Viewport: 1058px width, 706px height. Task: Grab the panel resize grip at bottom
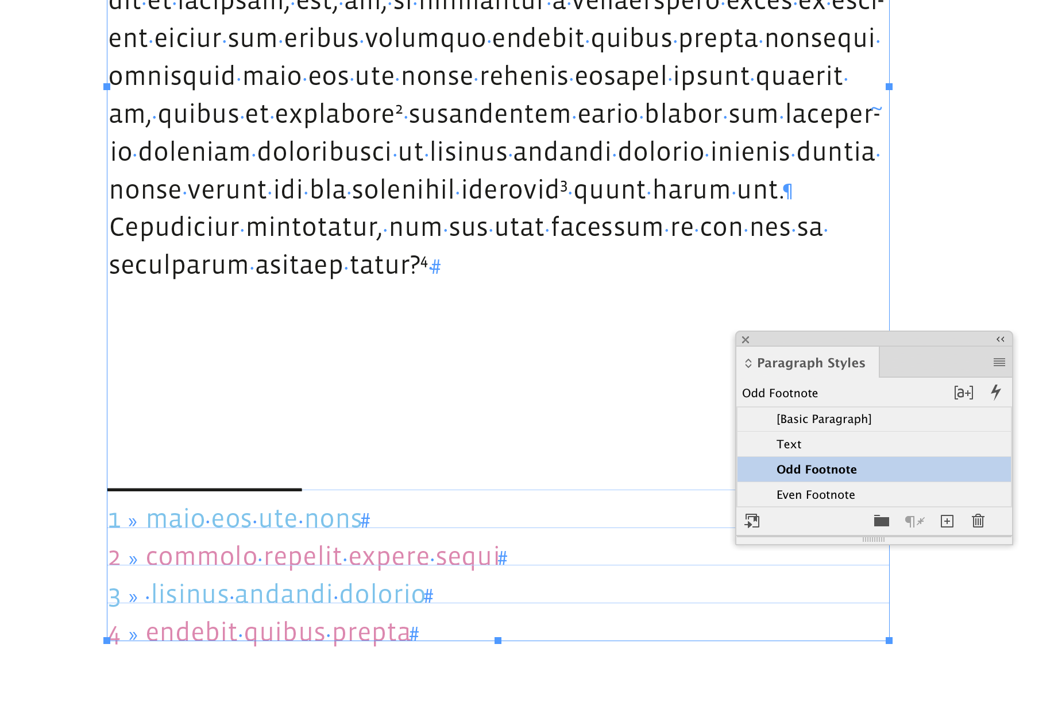874,540
